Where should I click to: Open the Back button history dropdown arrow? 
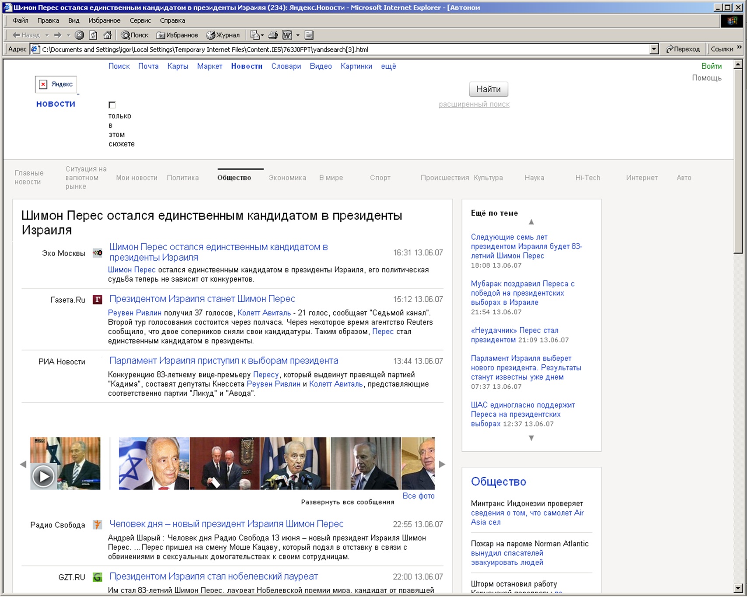point(47,35)
